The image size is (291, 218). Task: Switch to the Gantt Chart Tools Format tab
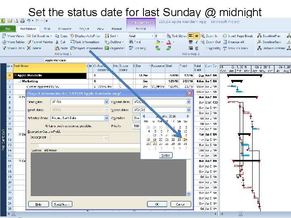pyautogui.click(x=141, y=29)
